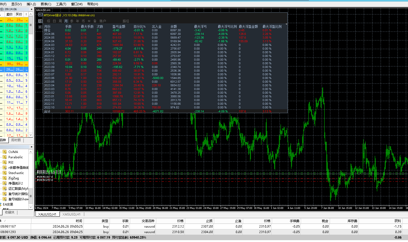Image resolution: width=408 pixels, height=242 pixels.
Task: Click the Stochastic indicator icon
Action: click(4, 173)
